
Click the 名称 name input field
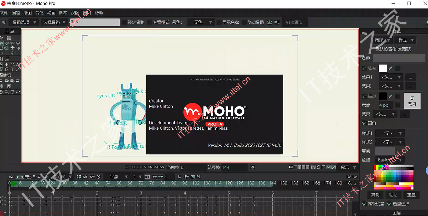click(x=399, y=58)
